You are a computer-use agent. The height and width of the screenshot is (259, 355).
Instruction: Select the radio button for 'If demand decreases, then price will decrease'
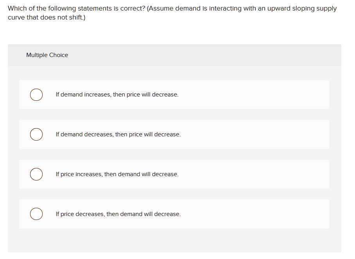(x=36, y=134)
